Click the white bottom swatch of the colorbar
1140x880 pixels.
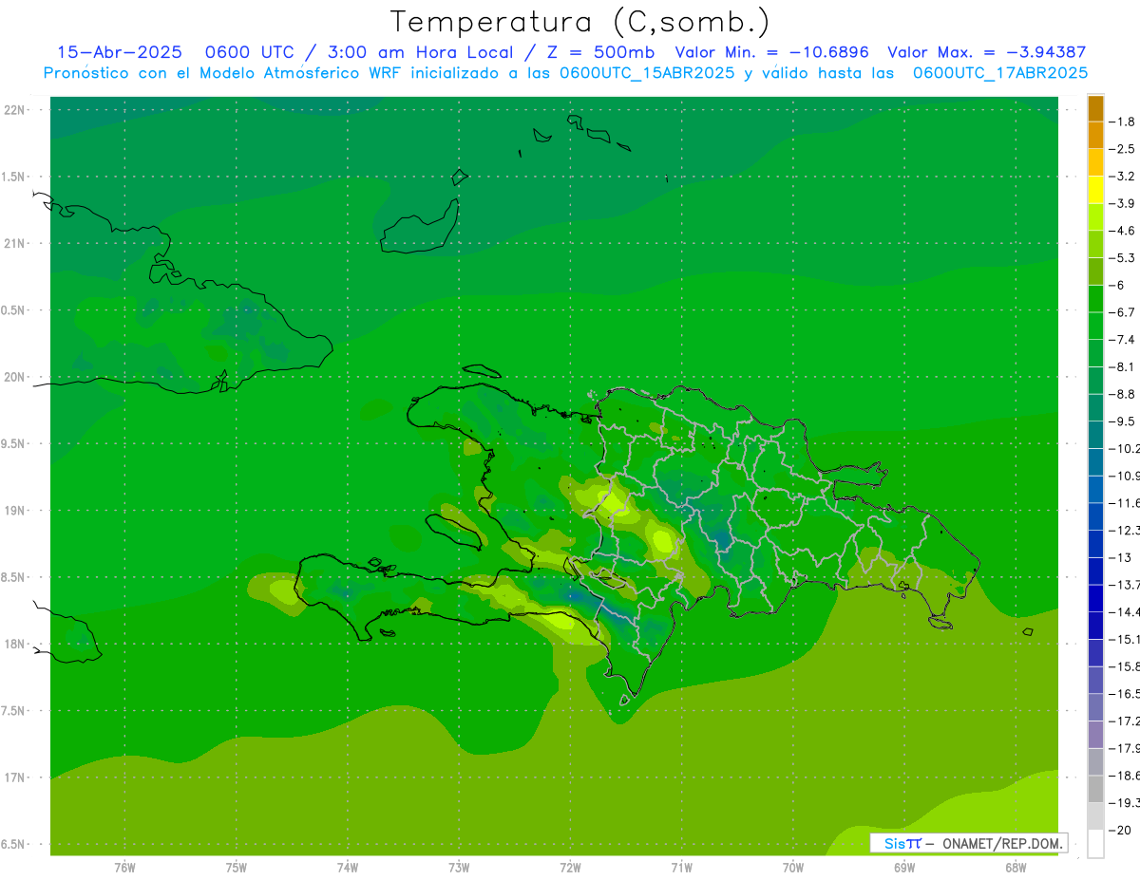[1095, 844]
